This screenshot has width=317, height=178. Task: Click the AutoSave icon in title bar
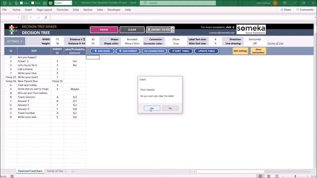point(4,3)
